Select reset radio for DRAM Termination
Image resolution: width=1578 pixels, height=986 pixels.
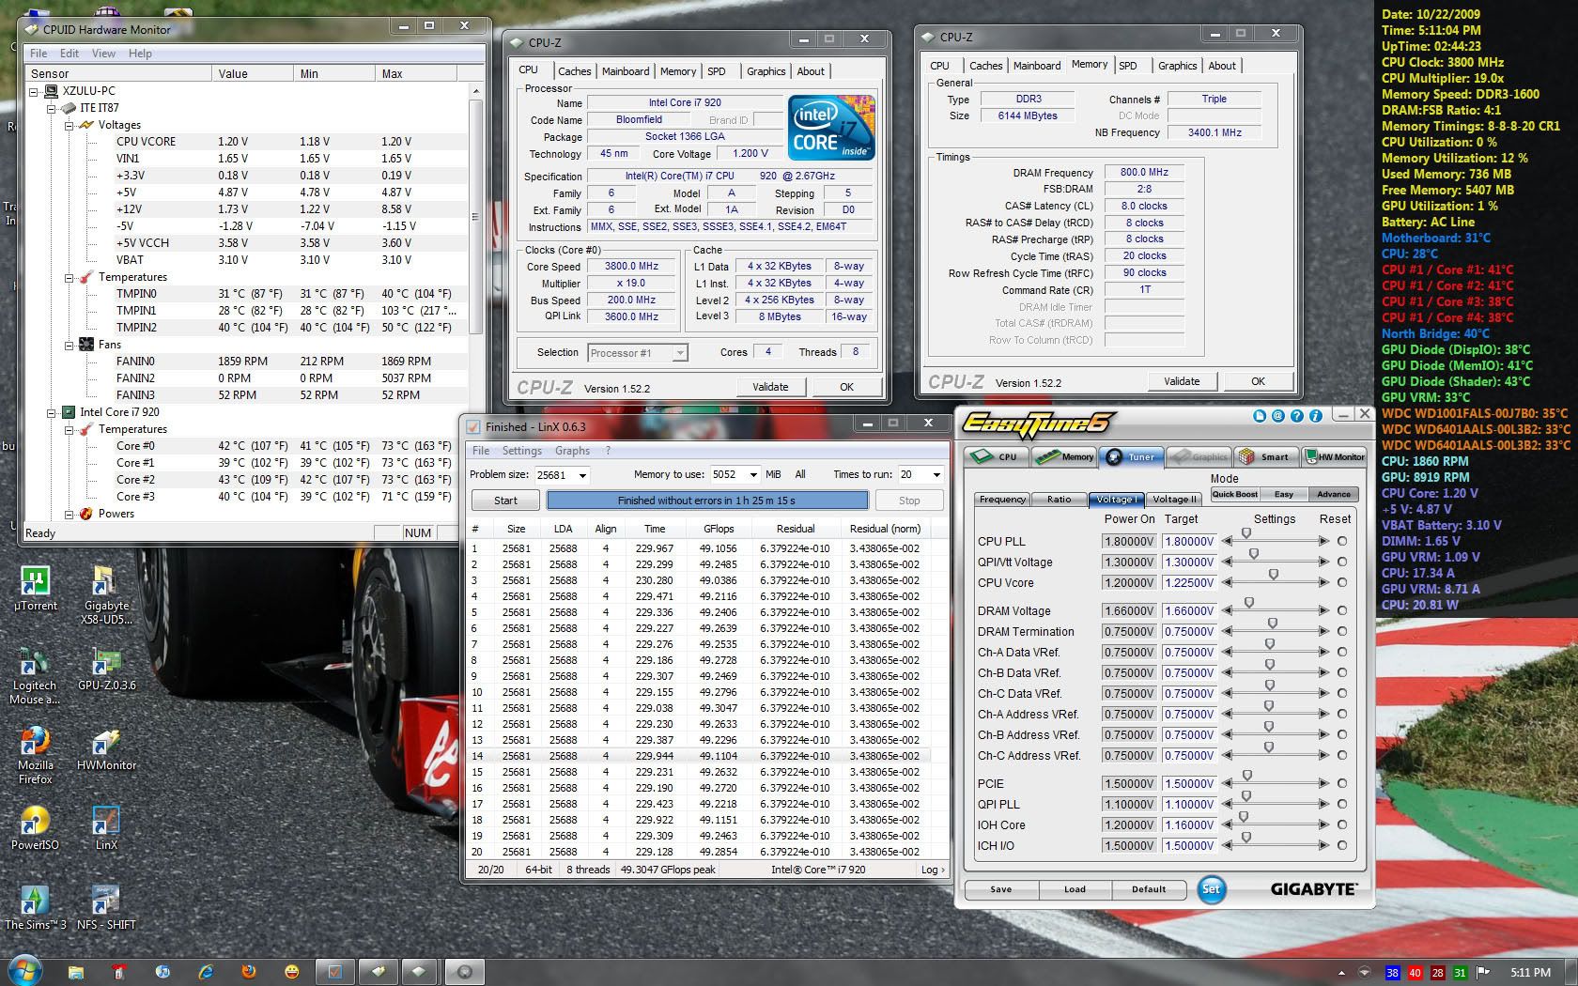coord(1342,631)
